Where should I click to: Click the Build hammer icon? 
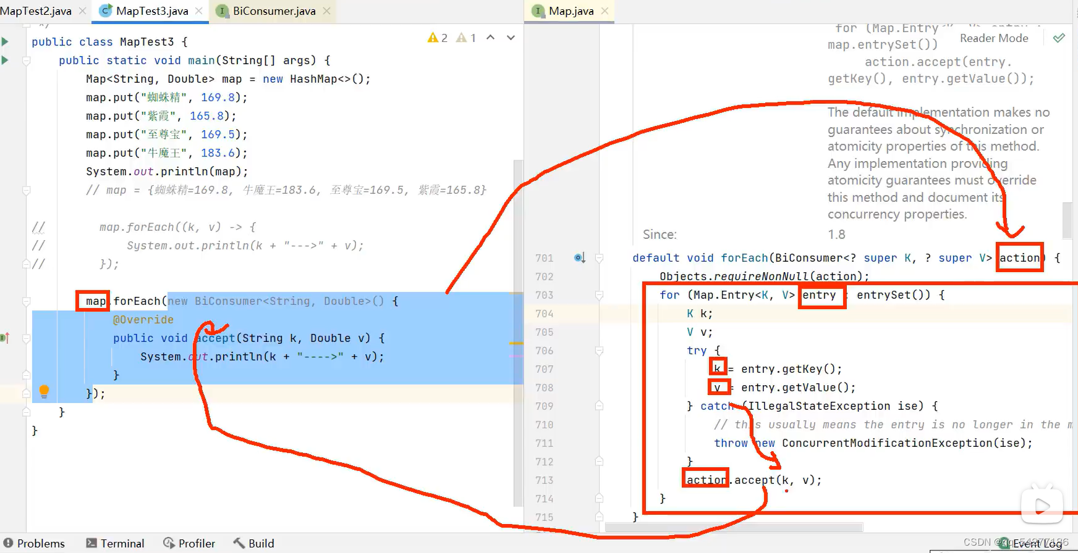pos(239,543)
